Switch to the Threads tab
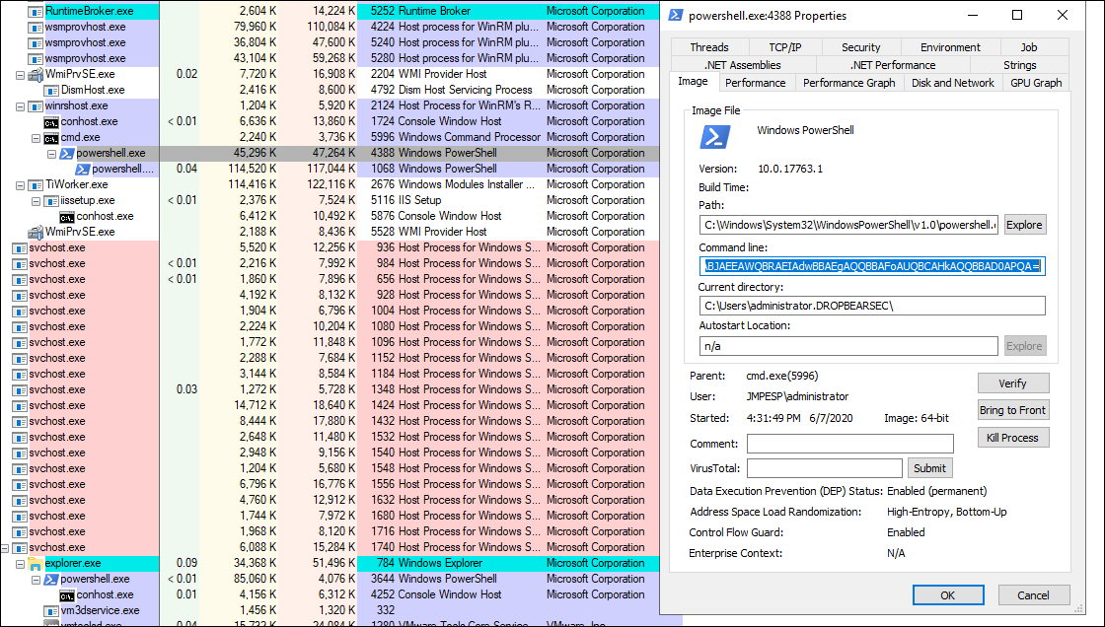Image resolution: width=1105 pixels, height=627 pixels. click(x=709, y=47)
